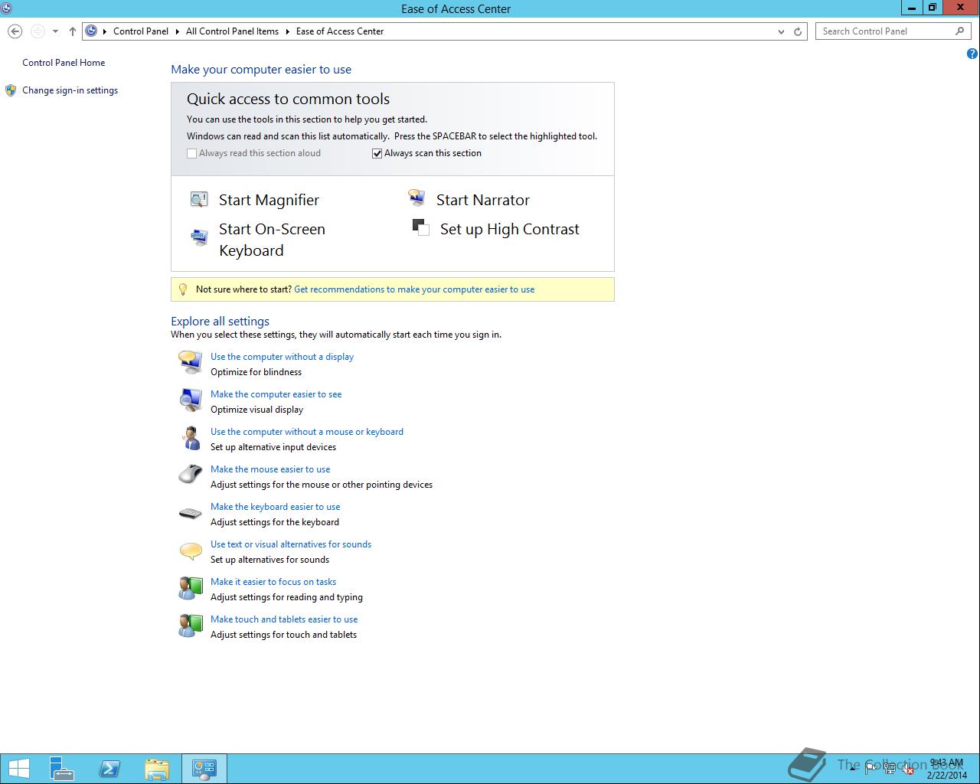Viewport: 980px width, 784px height.
Task: Open 'Use text or visual alternatives for sounds' link
Action: tap(291, 544)
